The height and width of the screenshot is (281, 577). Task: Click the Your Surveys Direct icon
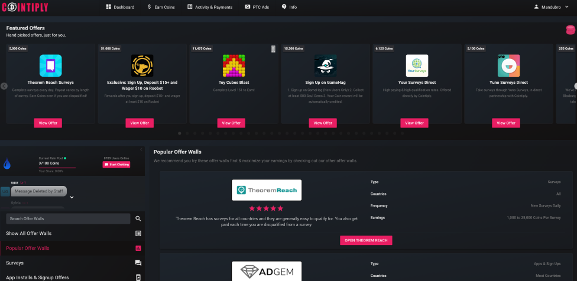pyautogui.click(x=417, y=66)
